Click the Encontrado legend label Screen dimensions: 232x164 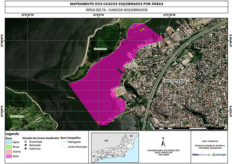(36, 142)
